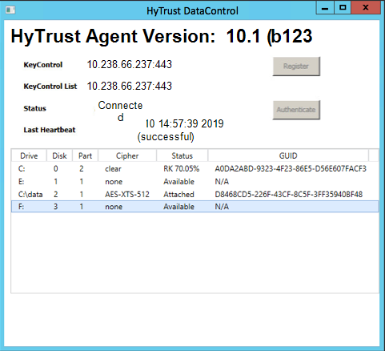Click the KeyControl address 10.238.66.237:443
The image size is (385, 351).
[130, 64]
